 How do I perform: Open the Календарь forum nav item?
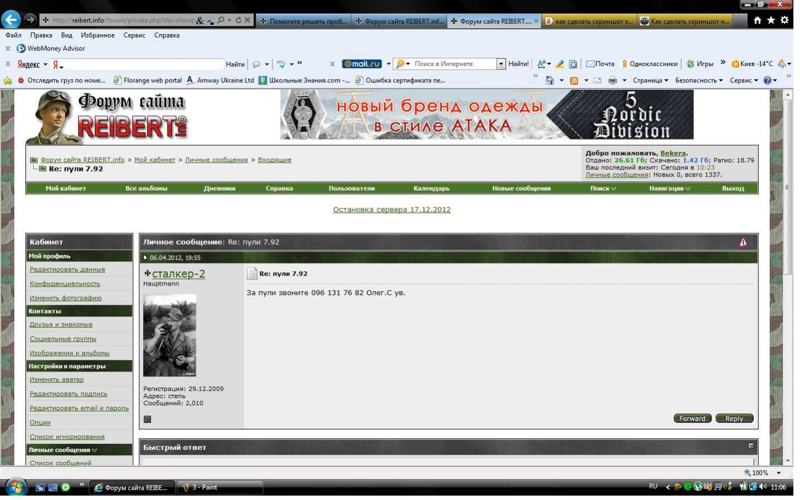(x=432, y=189)
